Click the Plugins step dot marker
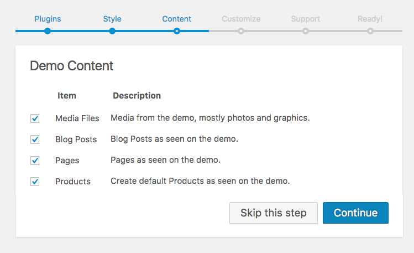Viewport: 414px width, 253px height. pyautogui.click(x=48, y=31)
